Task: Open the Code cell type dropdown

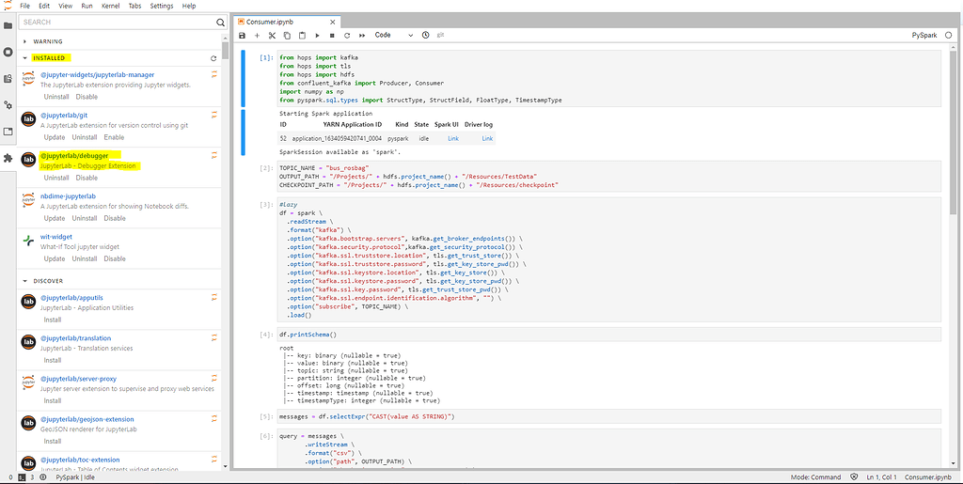Action: tap(393, 35)
